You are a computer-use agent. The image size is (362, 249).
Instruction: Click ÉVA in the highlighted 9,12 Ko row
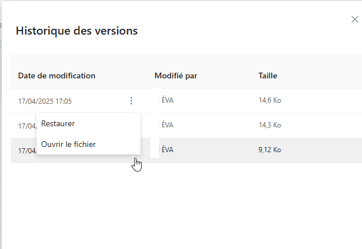[168, 150]
